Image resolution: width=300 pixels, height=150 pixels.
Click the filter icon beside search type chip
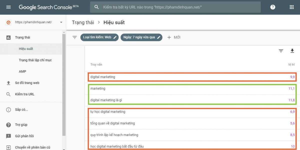click(x=74, y=37)
